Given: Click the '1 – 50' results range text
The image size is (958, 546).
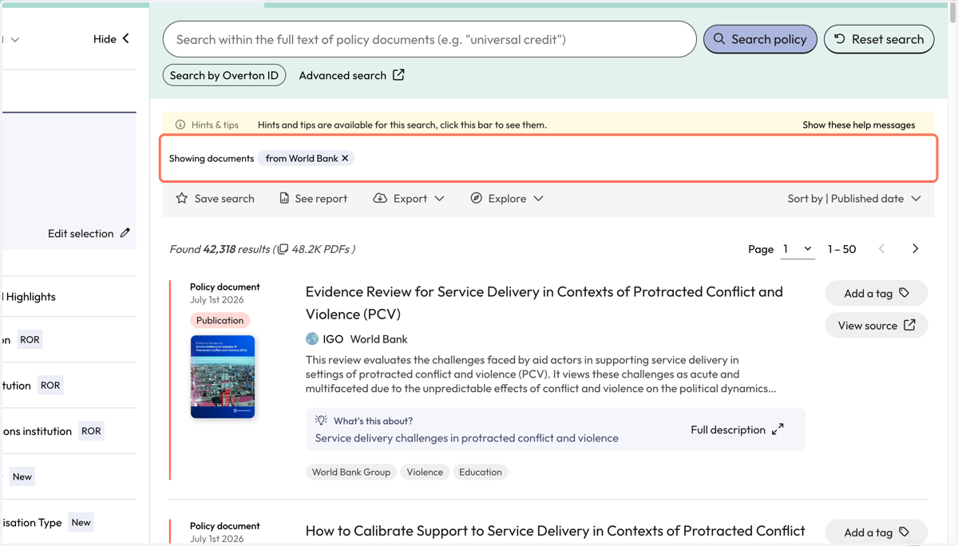Looking at the screenshot, I should [x=841, y=249].
